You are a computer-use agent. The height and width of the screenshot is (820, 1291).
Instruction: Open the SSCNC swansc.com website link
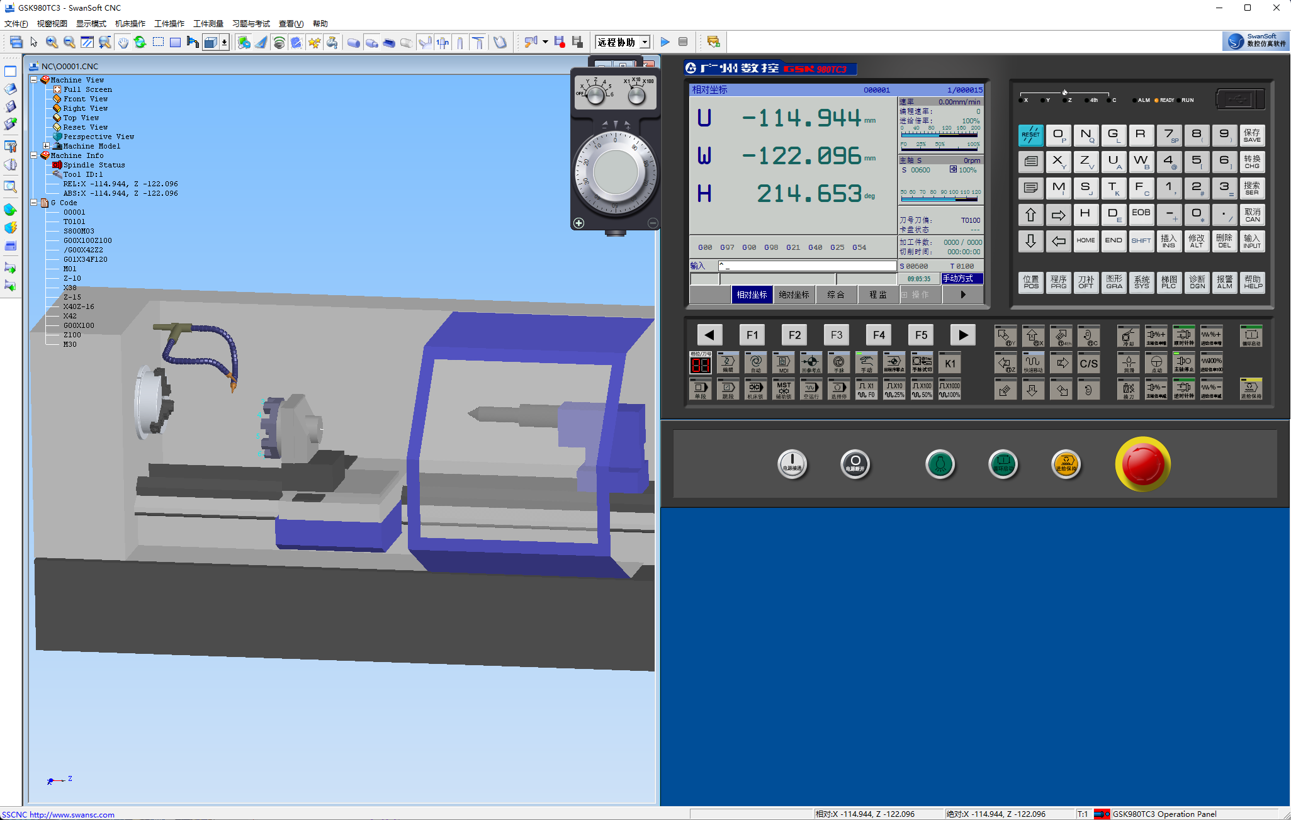tap(59, 814)
